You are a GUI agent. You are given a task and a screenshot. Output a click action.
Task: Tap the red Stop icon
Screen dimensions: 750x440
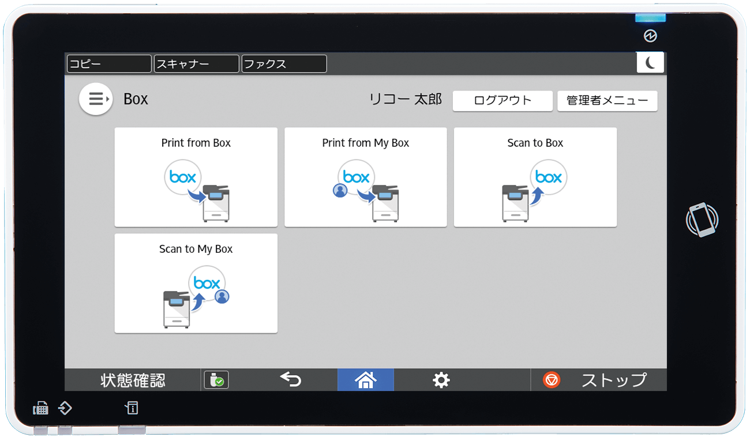tap(552, 380)
